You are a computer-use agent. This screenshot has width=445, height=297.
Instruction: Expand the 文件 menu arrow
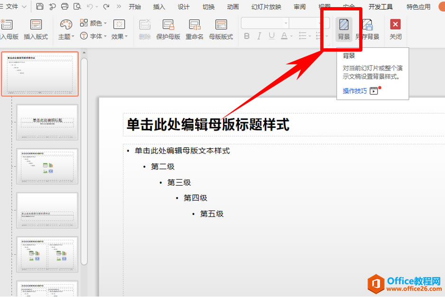pos(24,7)
